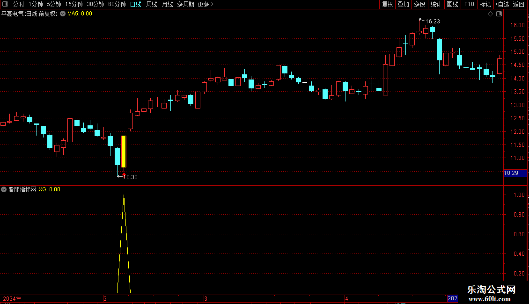Click month 2 marker on time axis
This screenshot has height=304, width=529.
click(x=105, y=298)
